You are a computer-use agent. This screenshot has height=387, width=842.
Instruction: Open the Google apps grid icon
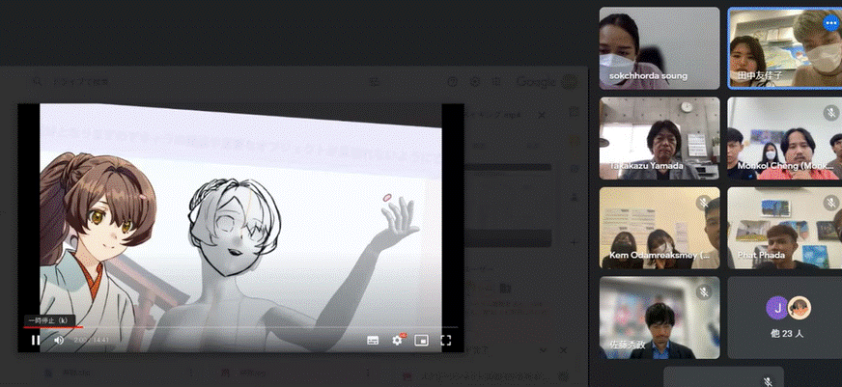(x=496, y=82)
